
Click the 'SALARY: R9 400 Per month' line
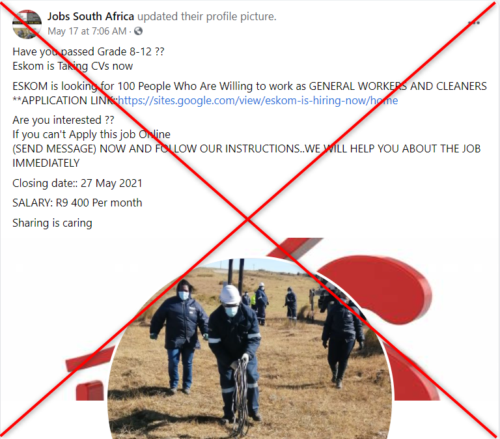click(77, 203)
